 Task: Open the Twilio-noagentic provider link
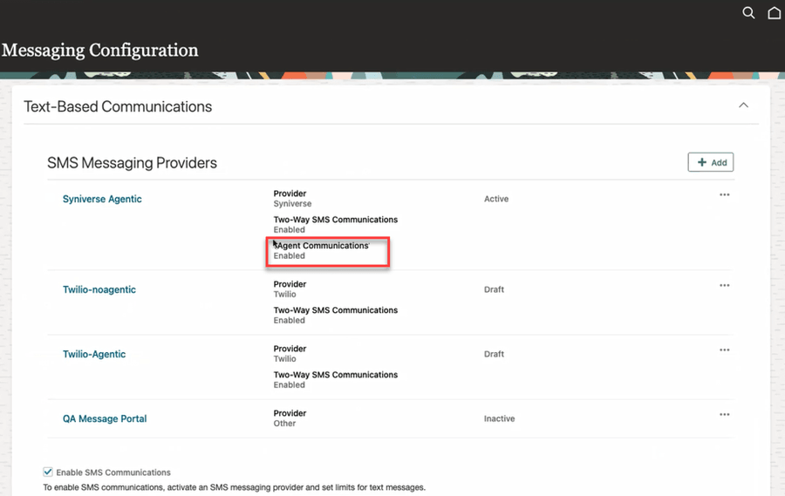point(99,289)
